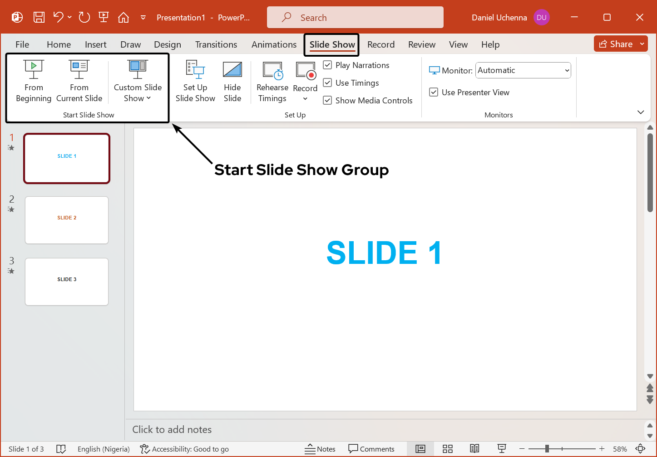Open the Comments pane

tap(372, 449)
